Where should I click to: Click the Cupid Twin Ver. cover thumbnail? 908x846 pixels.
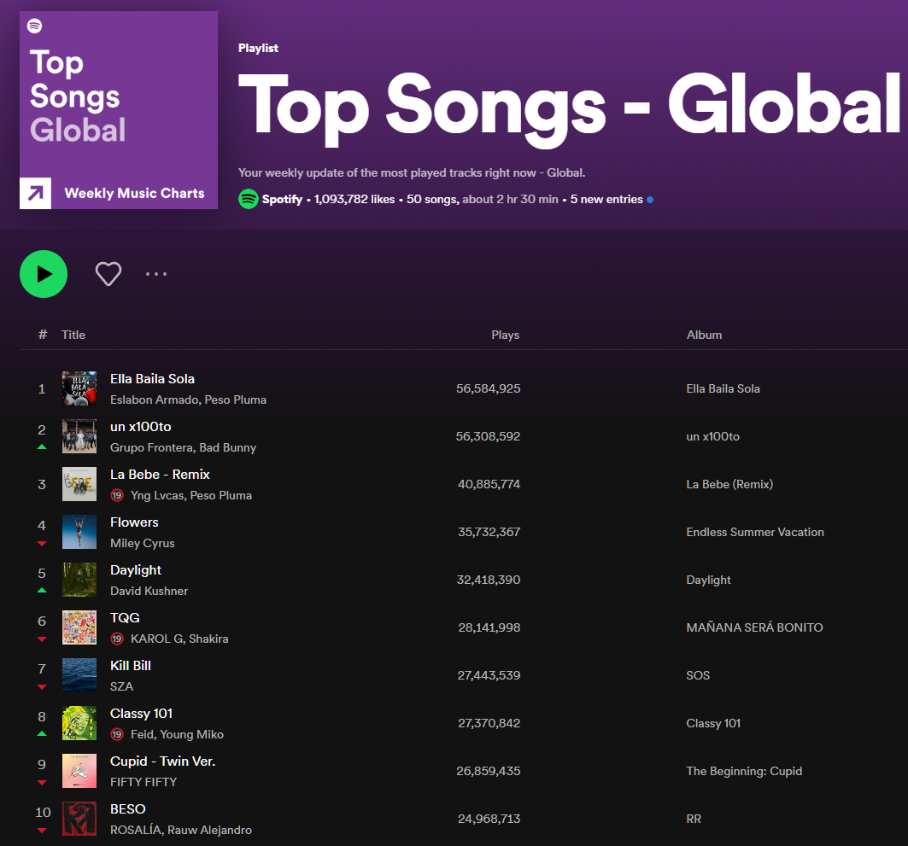click(x=79, y=771)
